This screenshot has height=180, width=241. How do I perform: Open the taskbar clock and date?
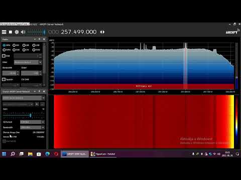[227, 154]
